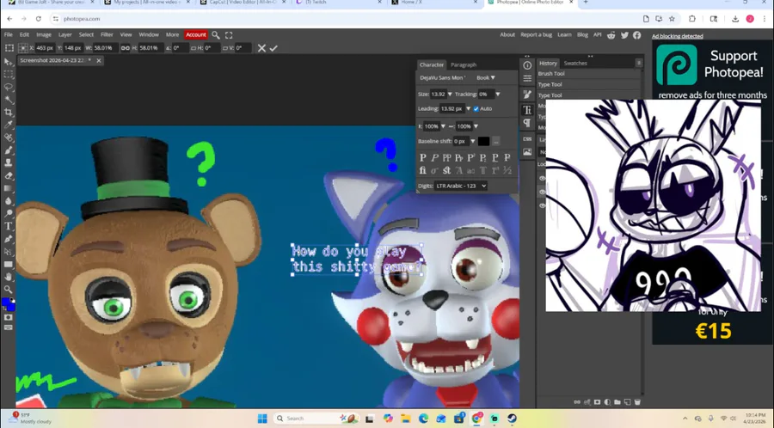Click the search magnifier in menu bar

click(x=216, y=35)
